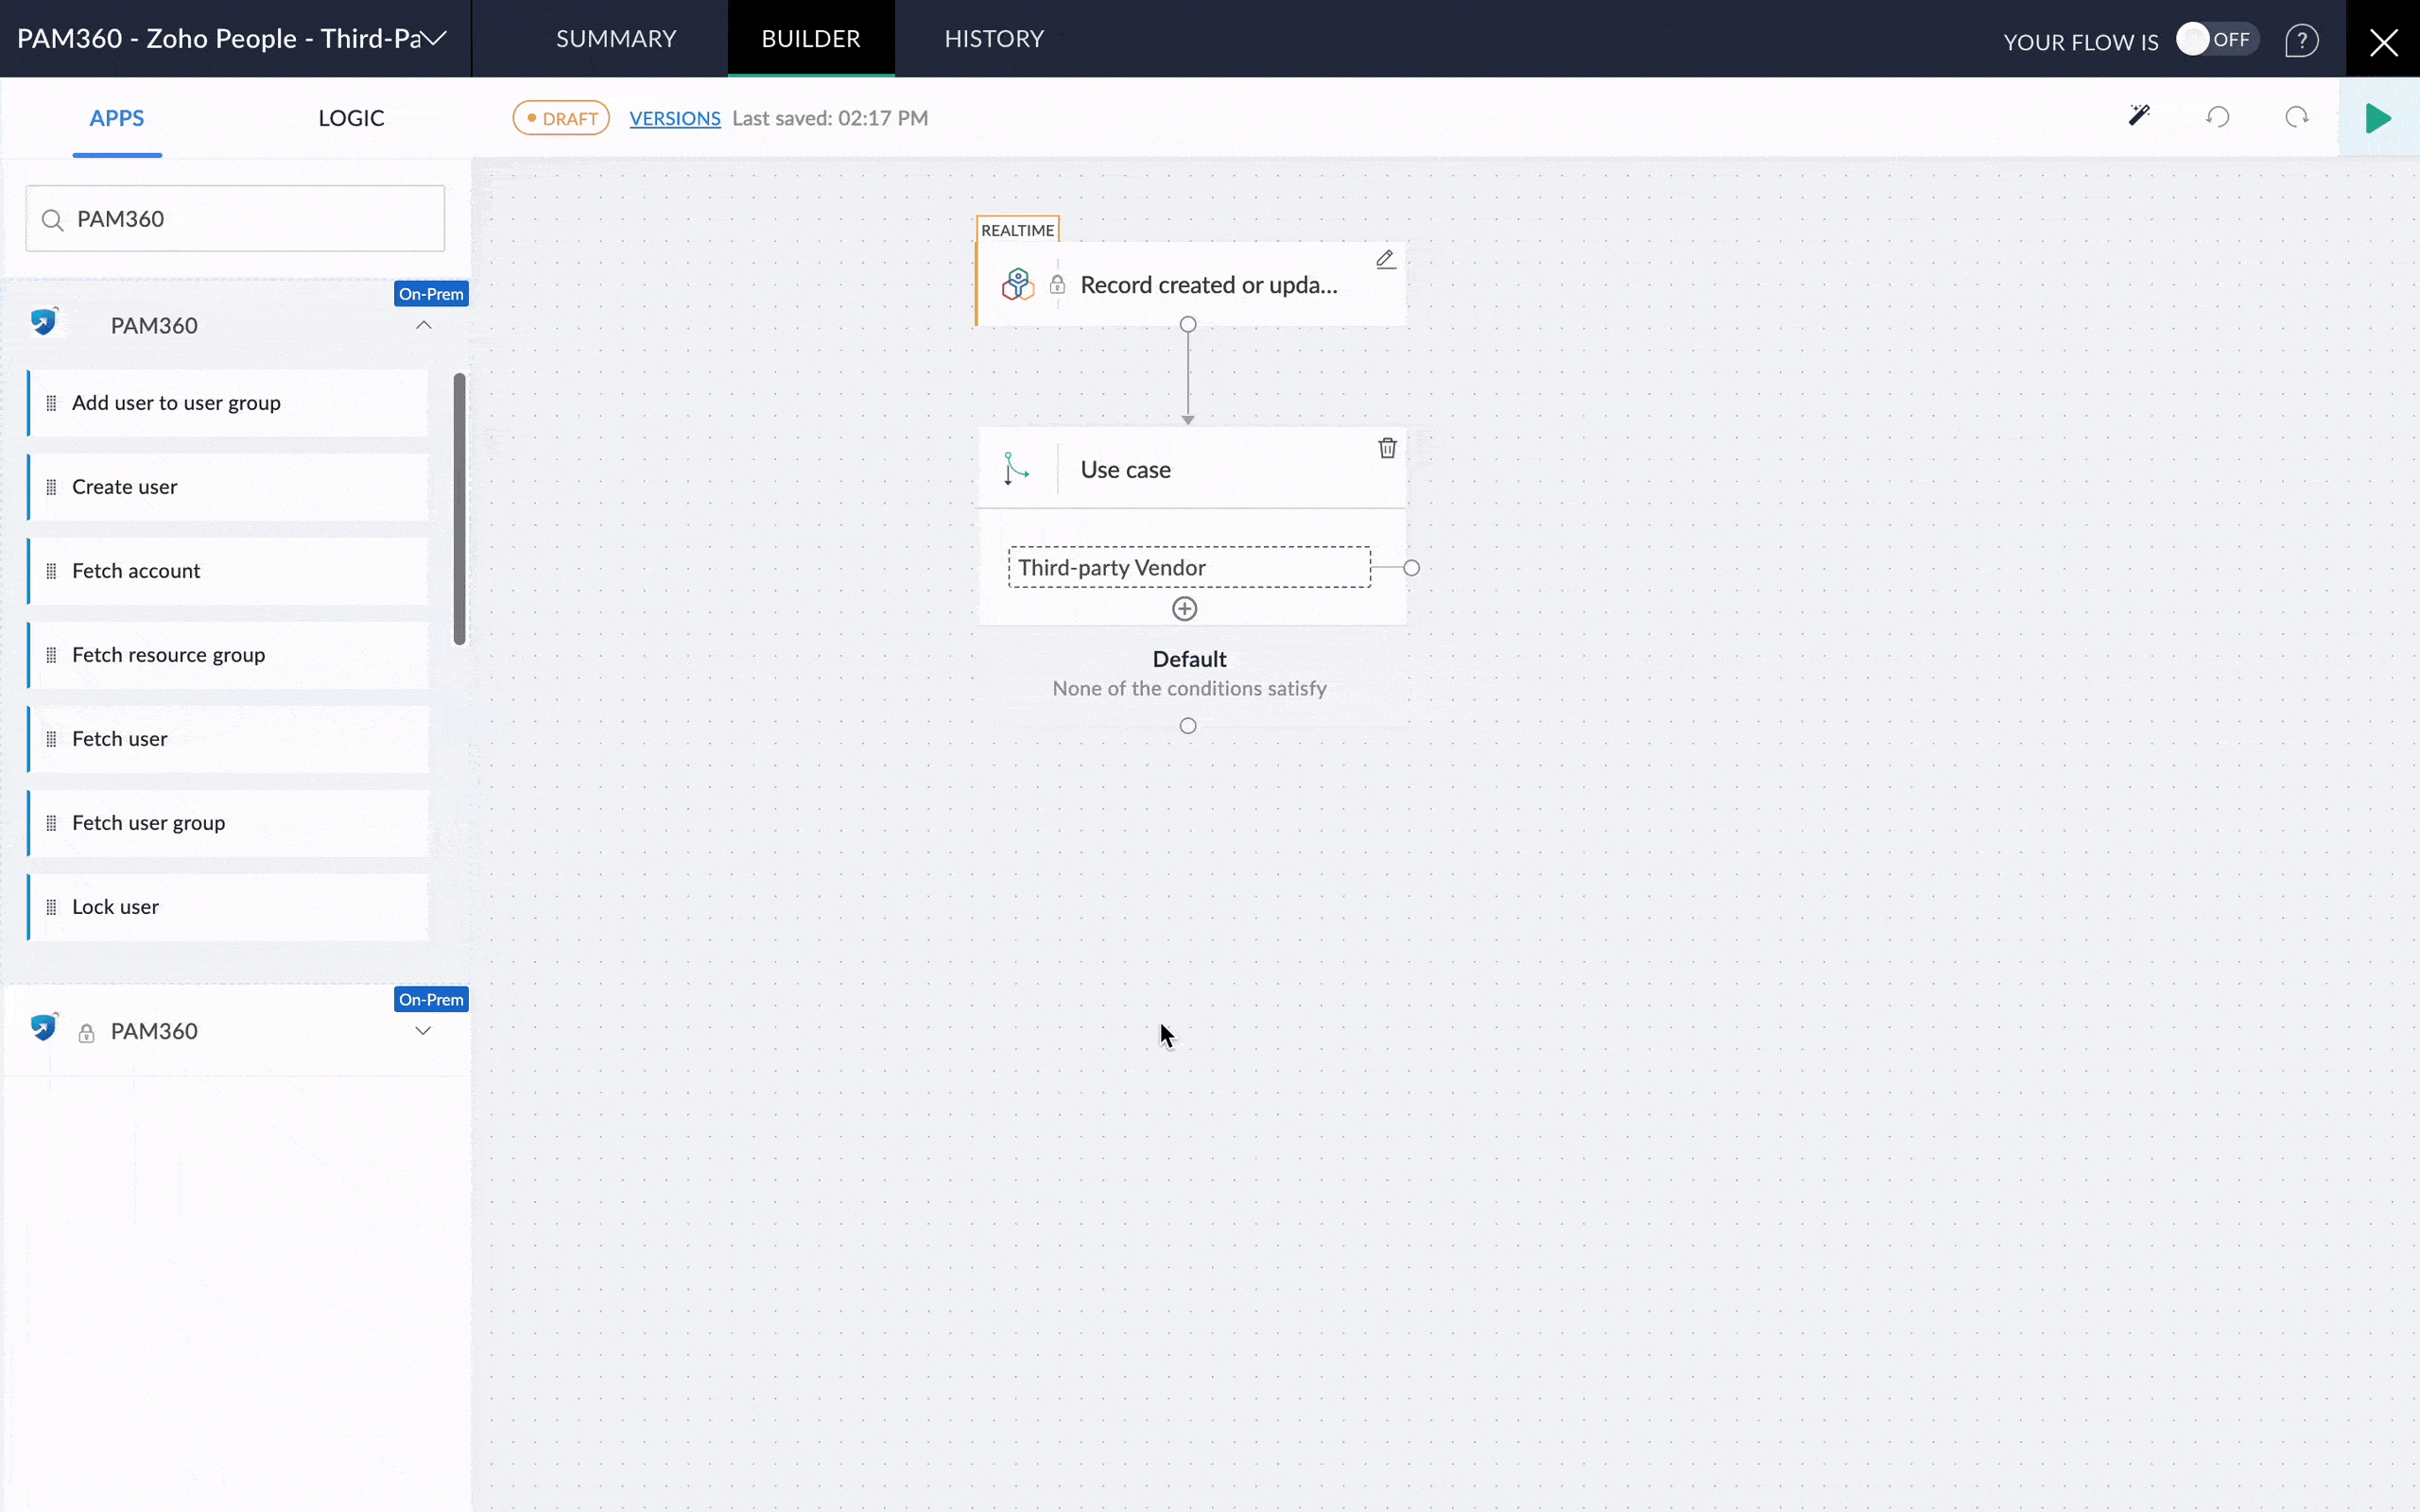Click the search magnifier in the apps panel
The image size is (2420, 1512).
55,218
